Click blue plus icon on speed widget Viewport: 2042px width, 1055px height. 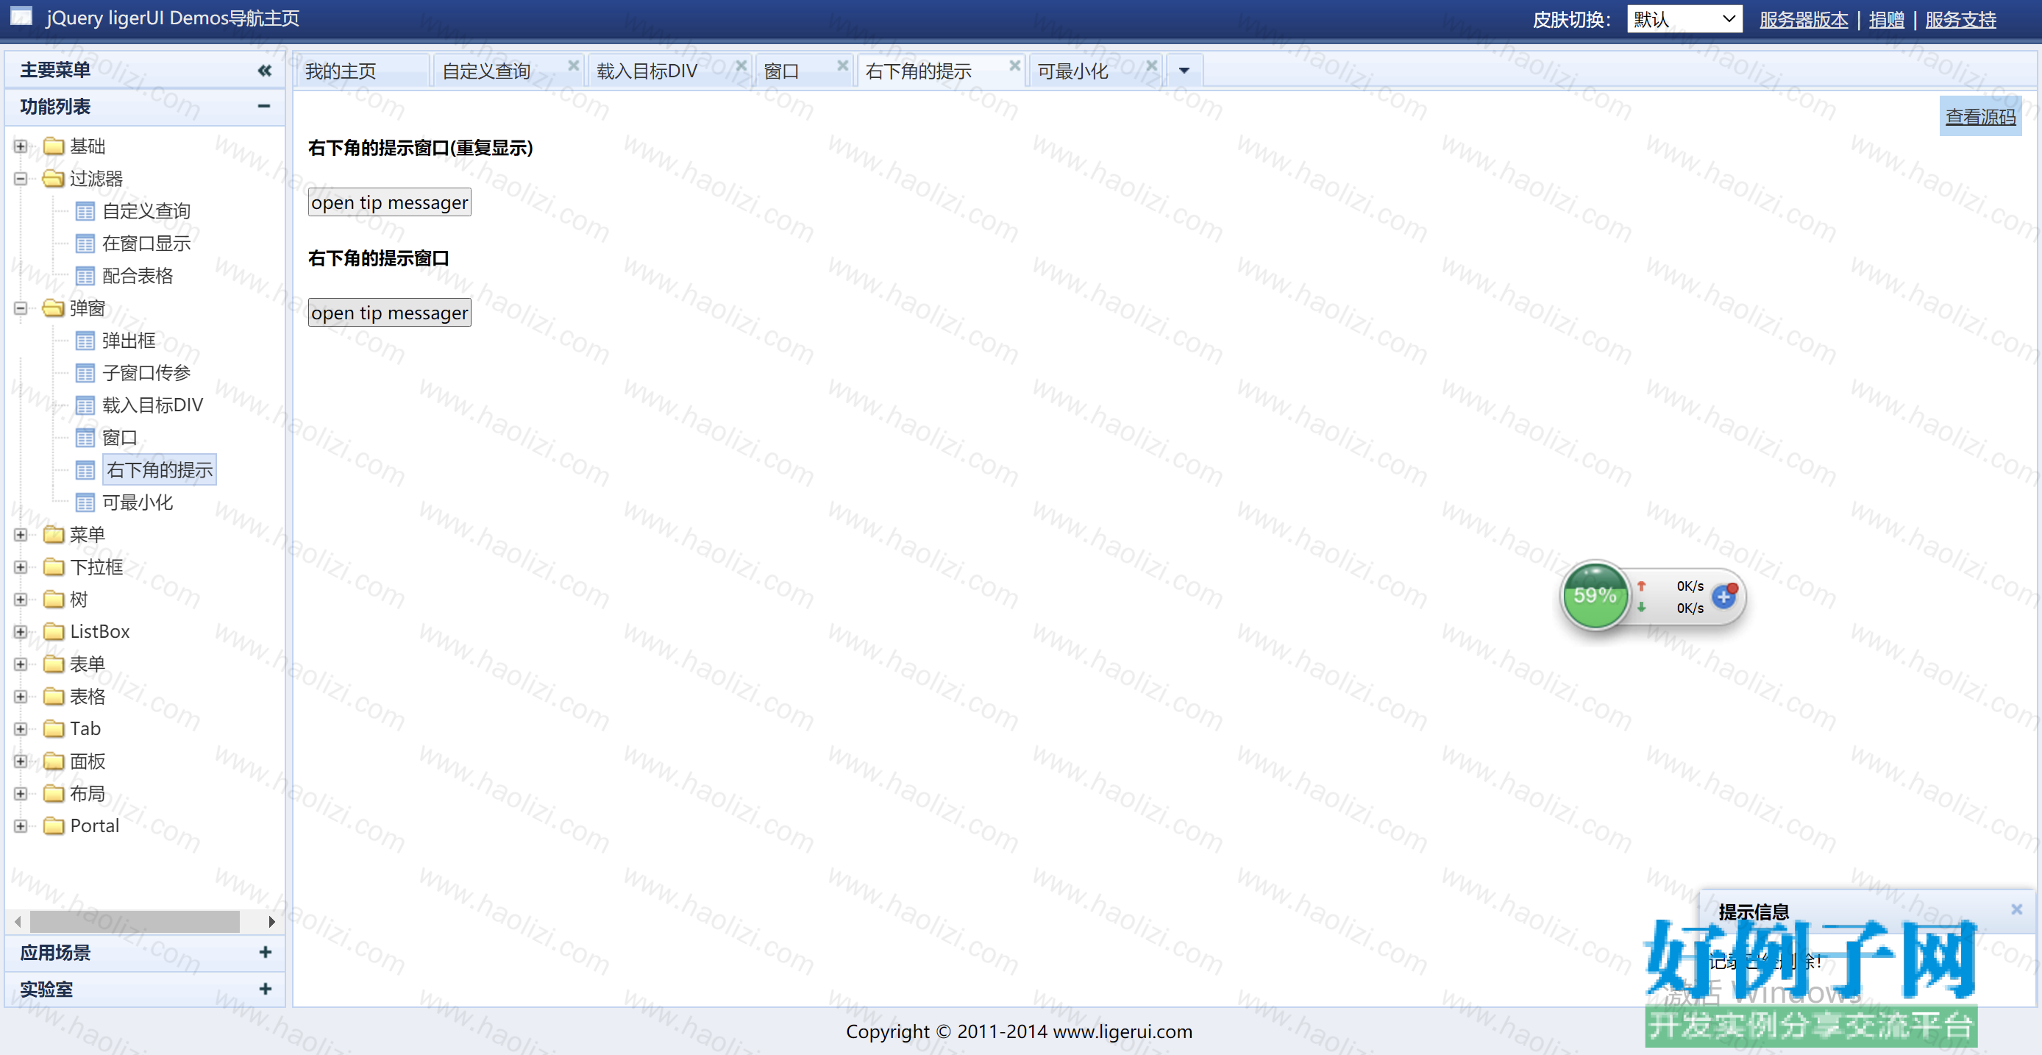click(1724, 596)
